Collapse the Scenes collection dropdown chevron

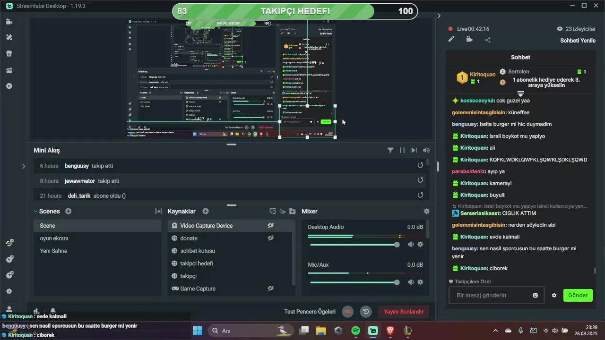pos(35,212)
